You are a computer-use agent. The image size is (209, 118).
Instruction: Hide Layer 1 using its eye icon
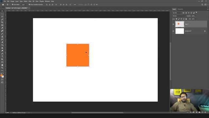(x=173, y=24)
